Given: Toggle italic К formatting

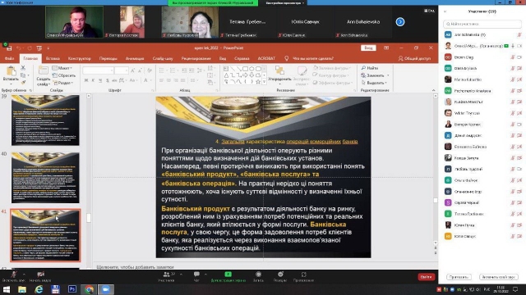Looking at the screenshot, I should coord(93,80).
